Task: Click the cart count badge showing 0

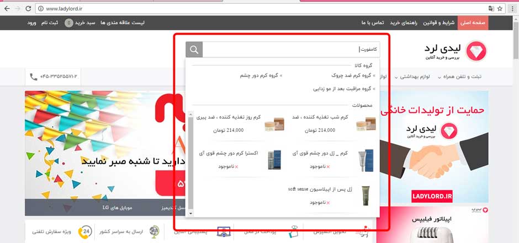Action: coord(69,23)
